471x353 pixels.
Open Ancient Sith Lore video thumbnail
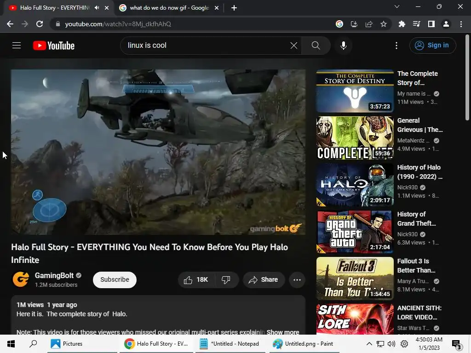355,319
